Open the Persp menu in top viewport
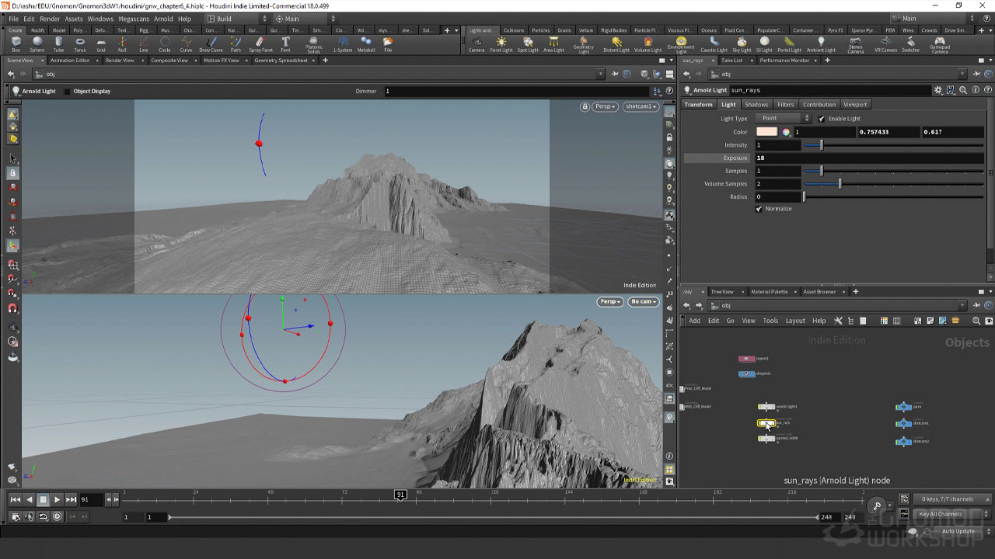 coord(606,106)
